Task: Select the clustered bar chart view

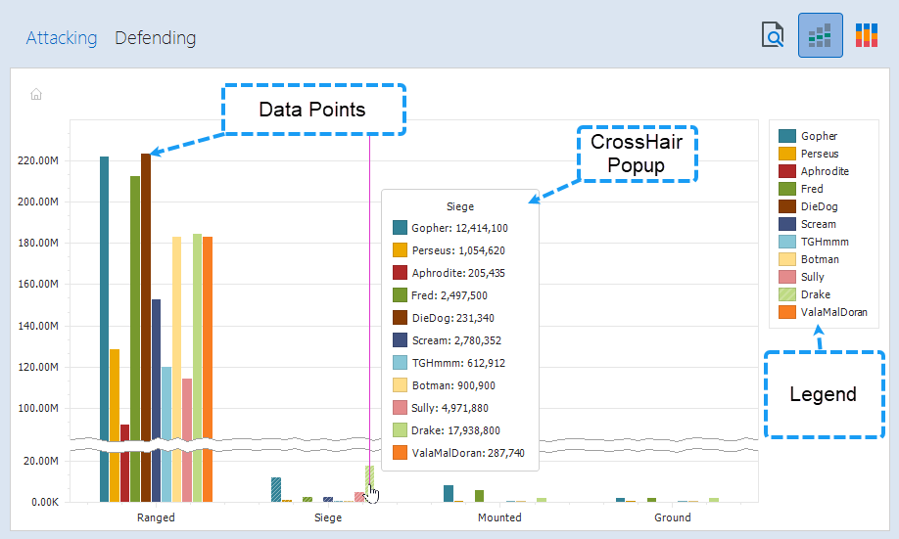Action: pyautogui.click(x=820, y=36)
